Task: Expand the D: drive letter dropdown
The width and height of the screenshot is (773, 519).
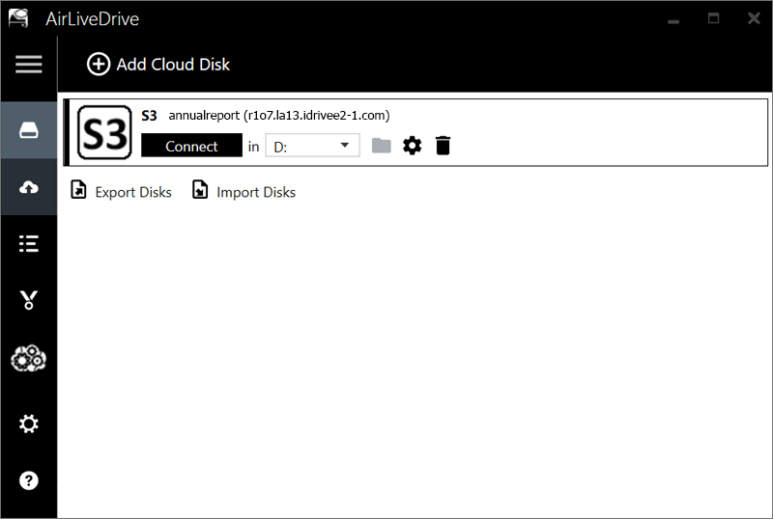Action: click(312, 146)
